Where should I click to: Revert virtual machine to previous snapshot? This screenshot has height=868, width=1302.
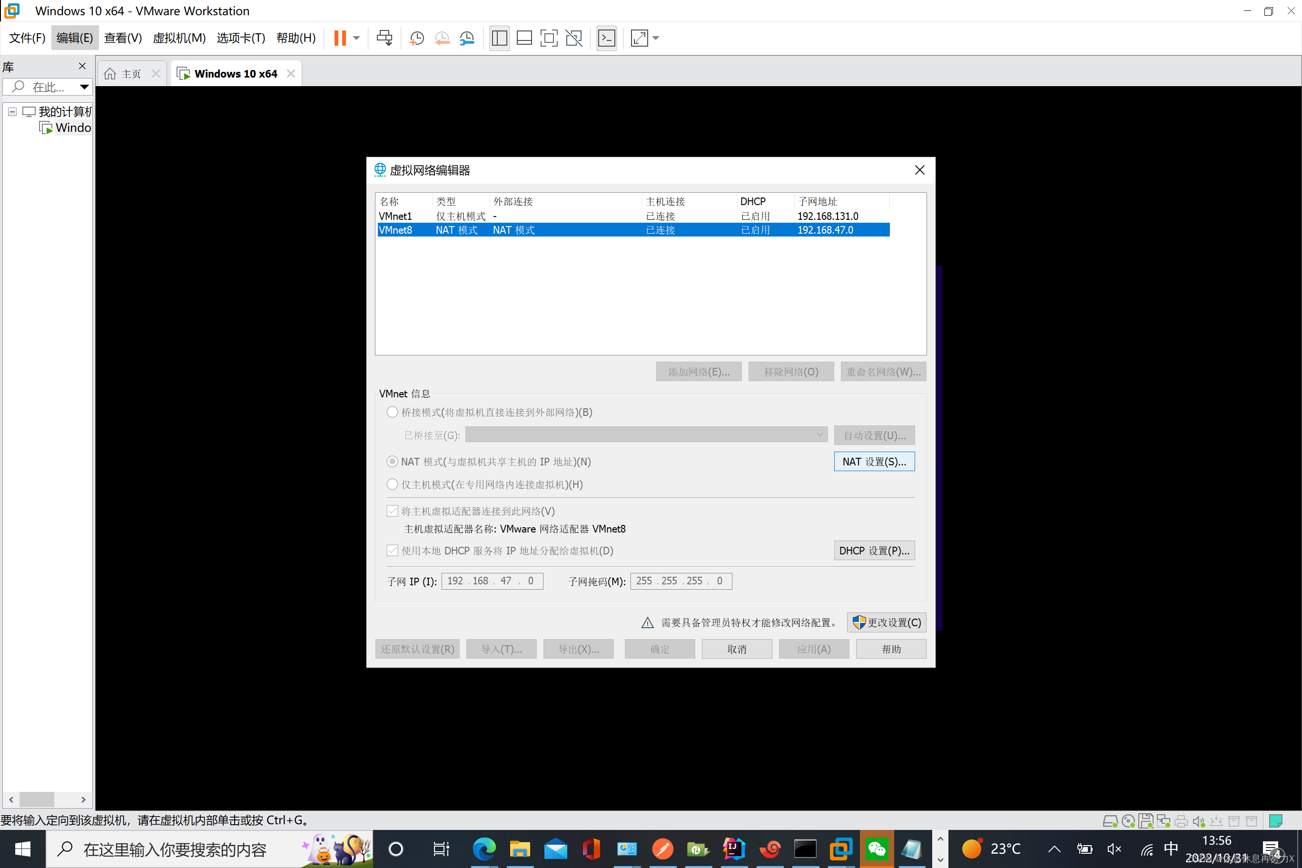coord(442,38)
